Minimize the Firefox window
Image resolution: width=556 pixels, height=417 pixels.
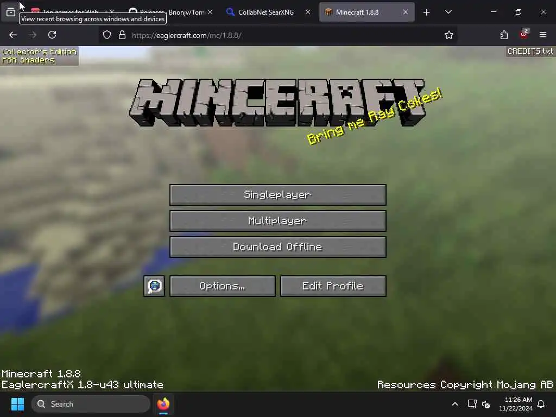pyautogui.click(x=493, y=12)
